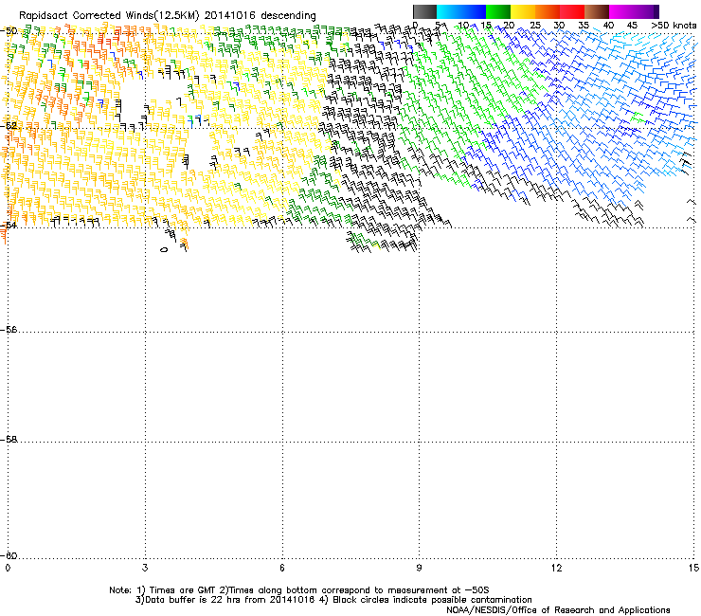
Task: Click the '-60' latitude axis label
Action: 9,555
